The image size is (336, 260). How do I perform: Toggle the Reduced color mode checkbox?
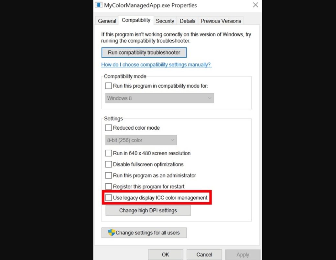point(108,128)
